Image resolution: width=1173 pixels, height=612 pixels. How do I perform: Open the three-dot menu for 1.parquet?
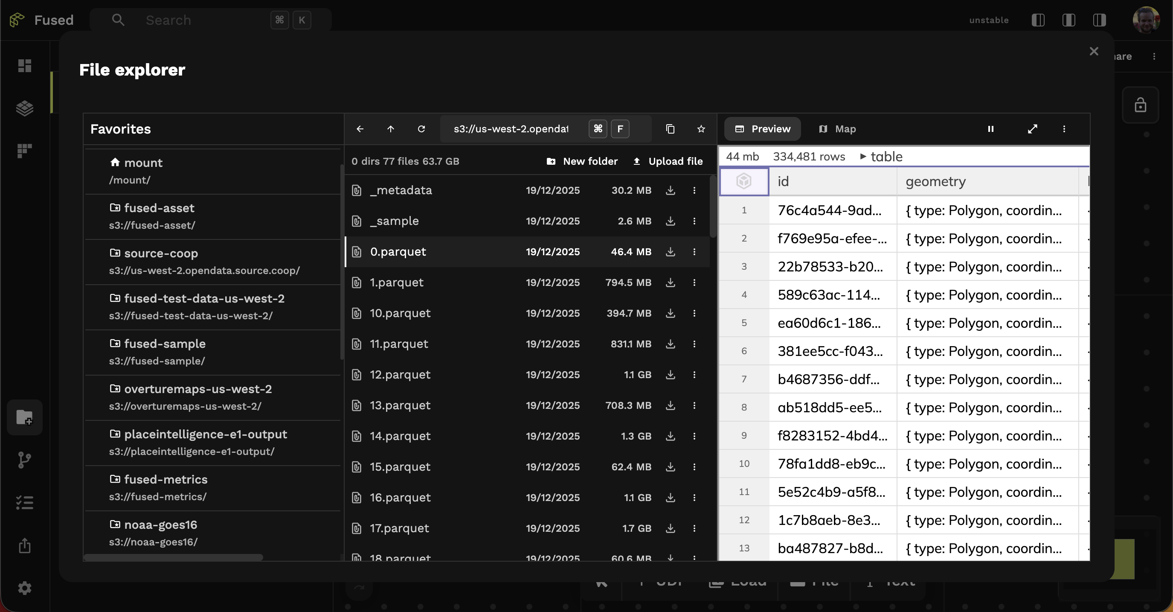(694, 283)
